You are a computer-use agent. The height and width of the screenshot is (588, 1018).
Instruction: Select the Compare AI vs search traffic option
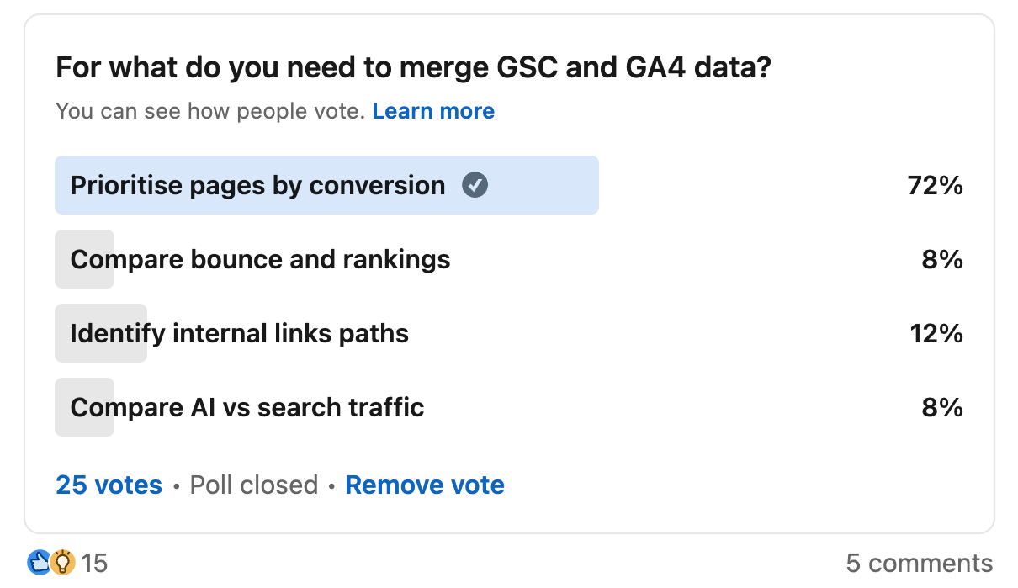[x=247, y=407]
